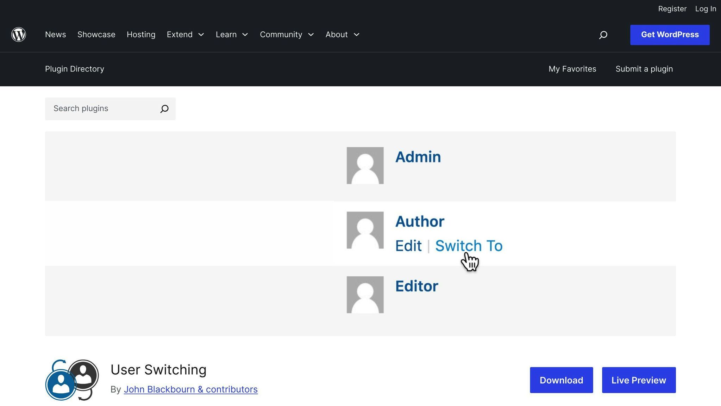Expand the About menu chevron

coord(356,35)
